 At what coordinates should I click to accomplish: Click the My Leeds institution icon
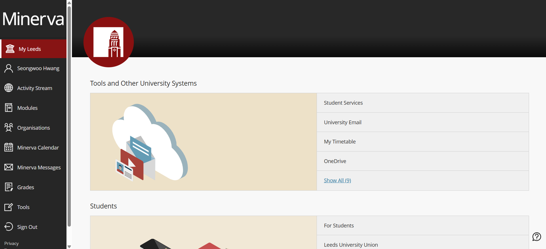point(10,49)
